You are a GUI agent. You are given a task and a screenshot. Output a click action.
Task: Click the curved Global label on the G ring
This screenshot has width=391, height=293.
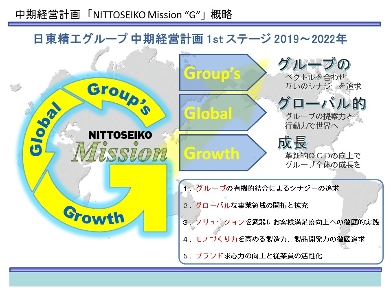tap(45, 129)
